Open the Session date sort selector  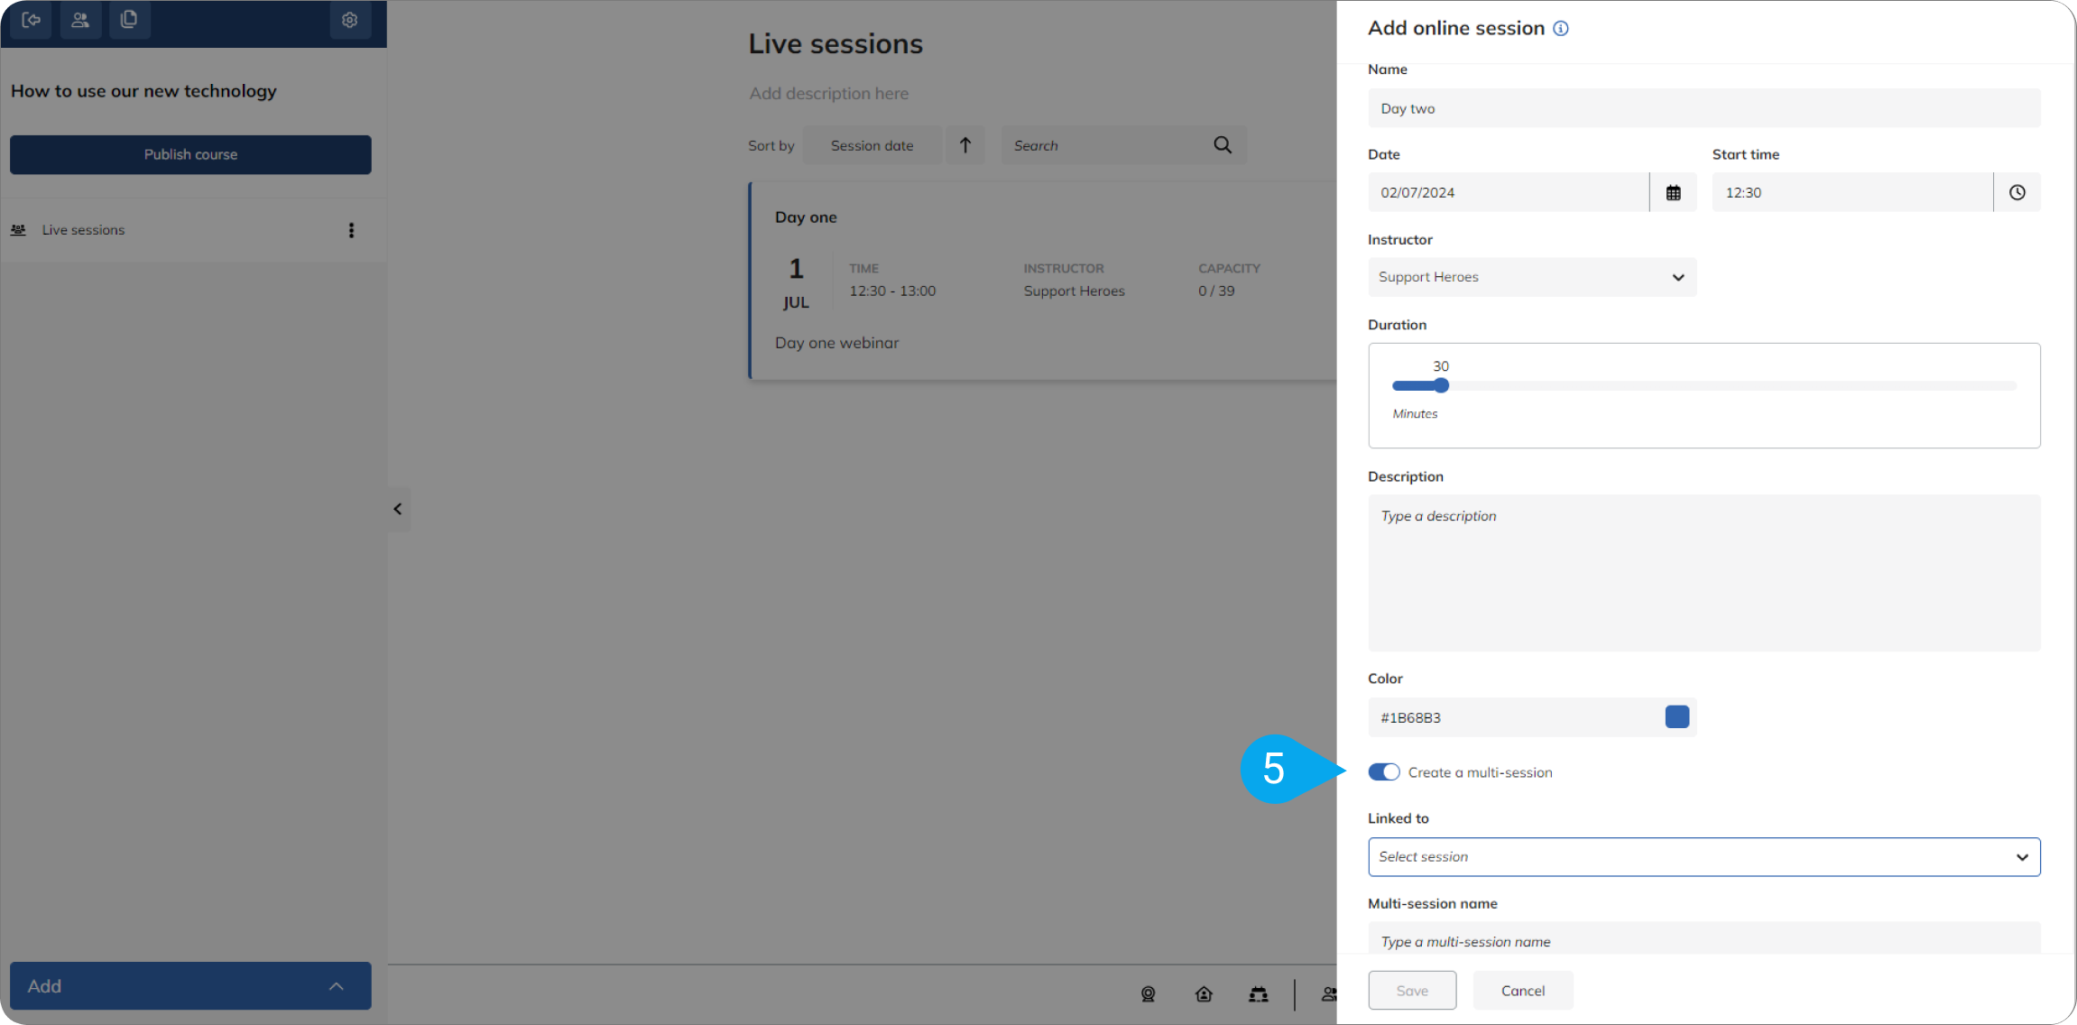[x=872, y=144]
